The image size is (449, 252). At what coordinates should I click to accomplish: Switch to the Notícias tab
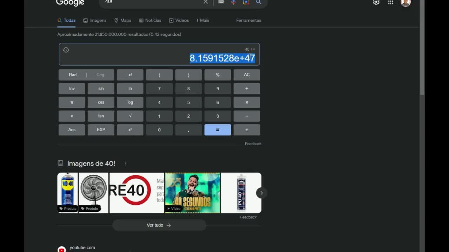(150, 20)
